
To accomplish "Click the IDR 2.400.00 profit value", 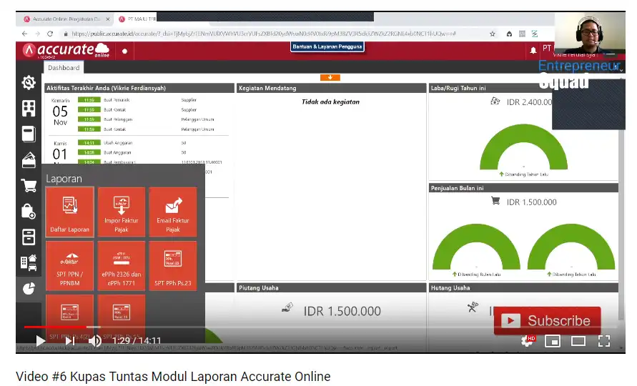I will tap(529, 102).
